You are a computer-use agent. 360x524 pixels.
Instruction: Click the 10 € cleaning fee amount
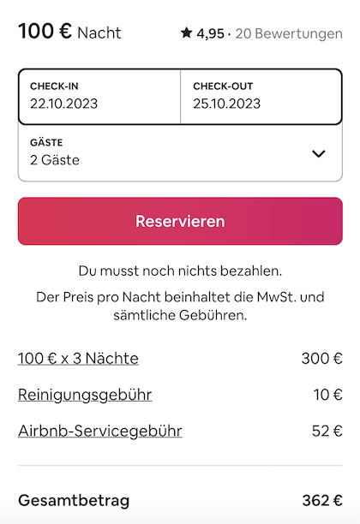click(x=328, y=395)
